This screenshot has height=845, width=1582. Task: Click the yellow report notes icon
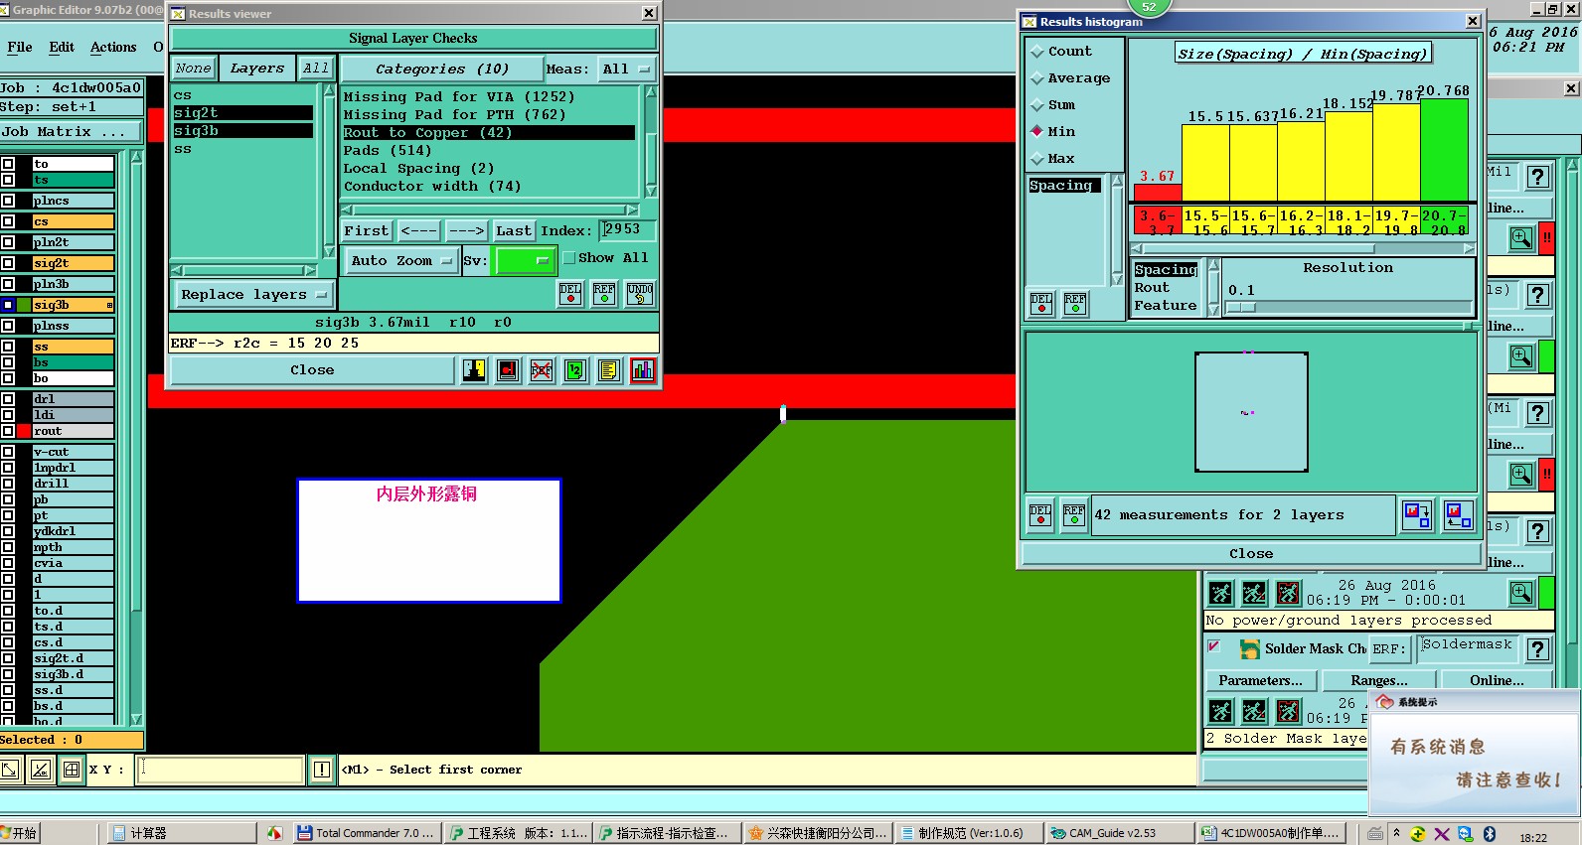click(x=609, y=370)
